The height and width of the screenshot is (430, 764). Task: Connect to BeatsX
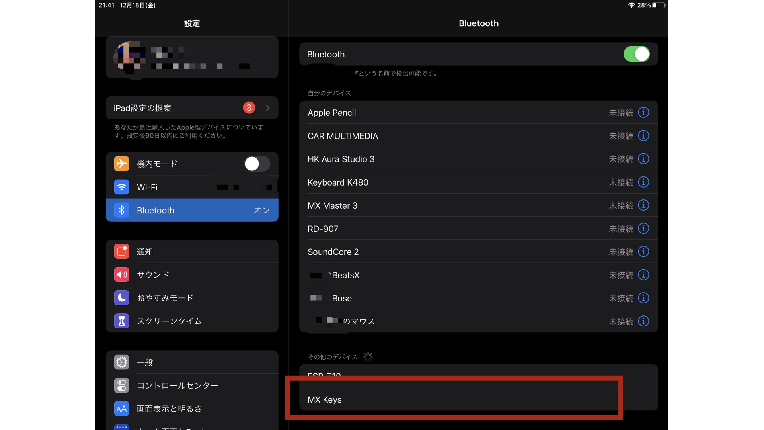click(x=479, y=275)
